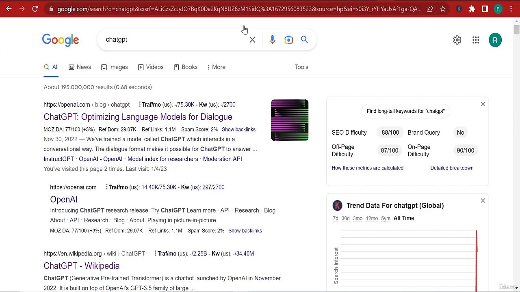Open options for the openai.com blog result
The height and width of the screenshot is (292, 520).
pos(139,105)
